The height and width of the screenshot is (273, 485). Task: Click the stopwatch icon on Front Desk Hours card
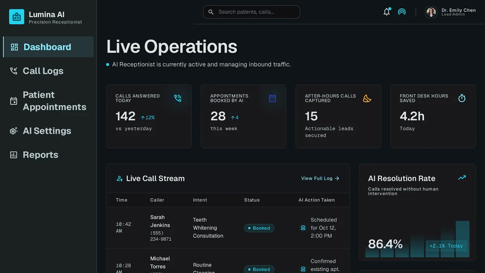click(462, 98)
